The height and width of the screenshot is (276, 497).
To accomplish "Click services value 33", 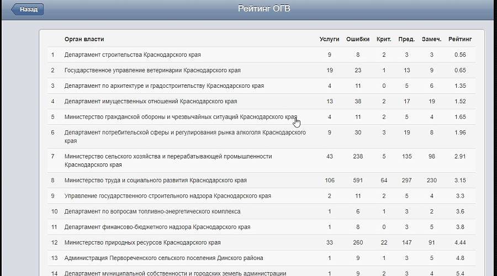I will 330,242.
